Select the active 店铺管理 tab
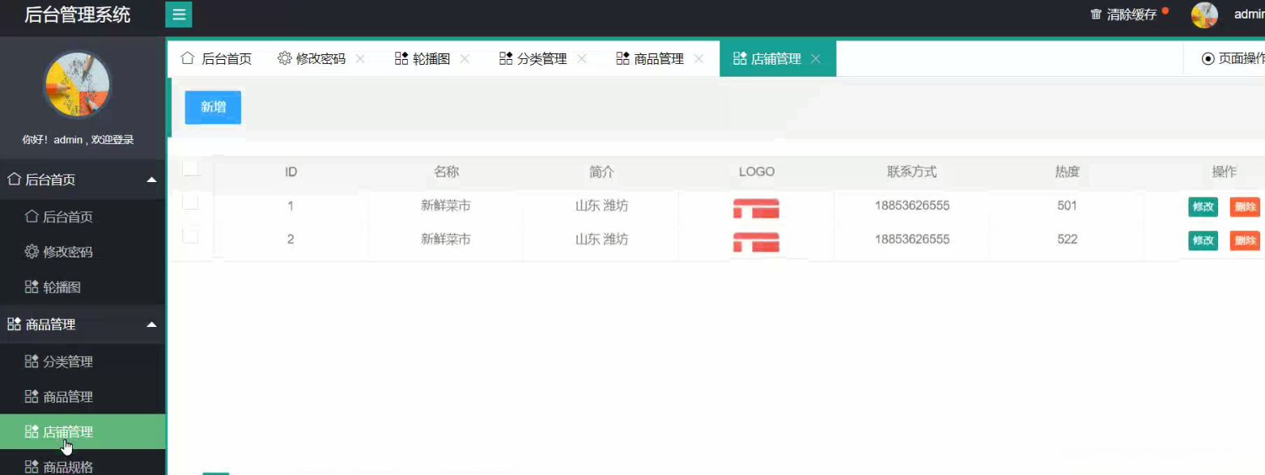The width and height of the screenshot is (1265, 475). coord(778,58)
